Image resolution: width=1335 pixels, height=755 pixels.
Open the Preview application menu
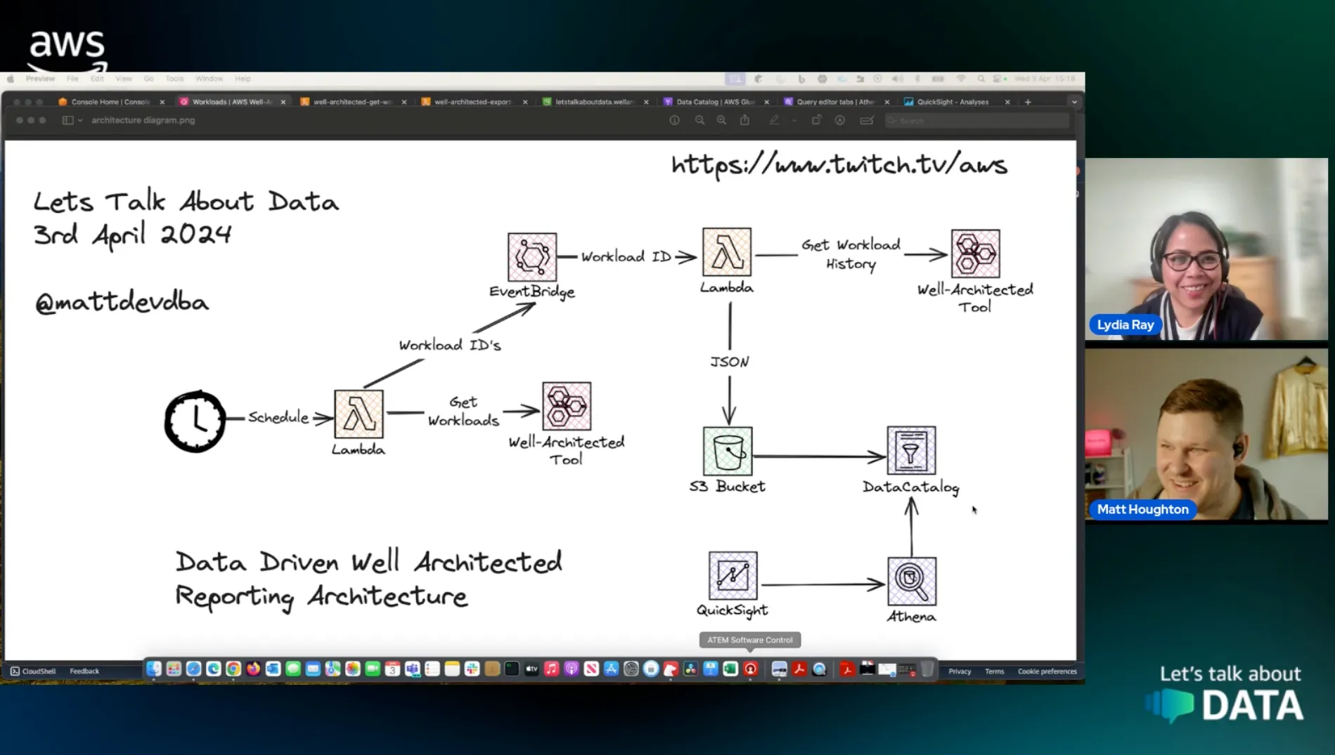coord(40,79)
